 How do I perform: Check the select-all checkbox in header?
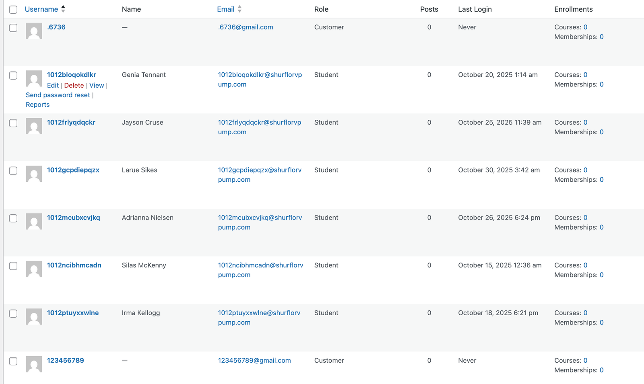[x=13, y=9]
